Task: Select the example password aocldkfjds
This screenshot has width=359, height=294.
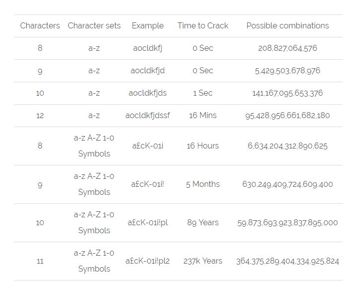Action: tap(148, 93)
